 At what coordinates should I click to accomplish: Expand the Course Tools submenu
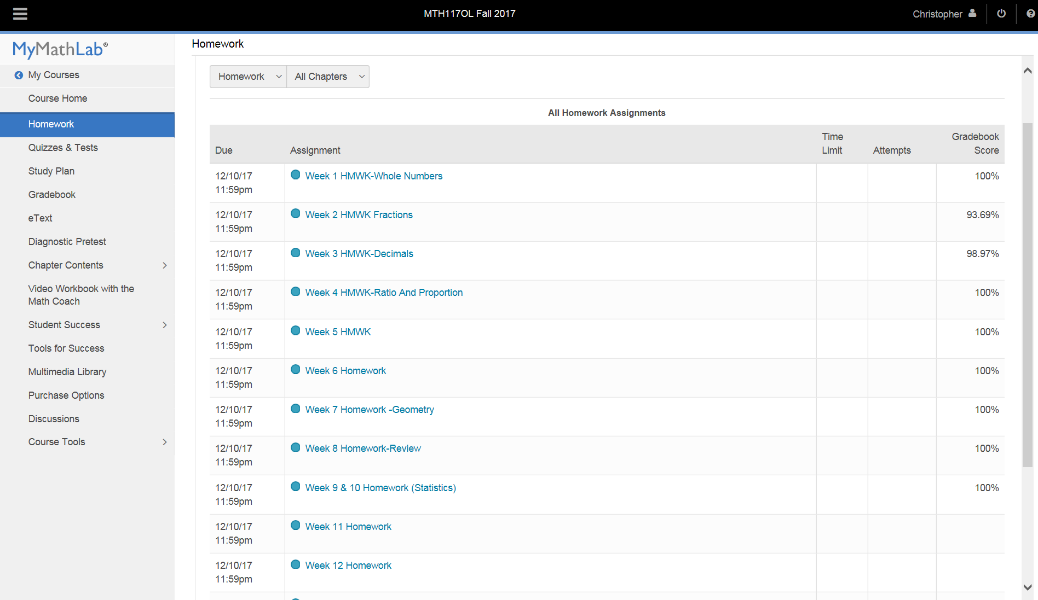pos(164,442)
